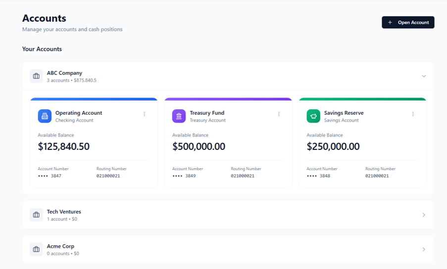Click Operating Account routing number 021000021
The height and width of the screenshot is (269, 447).
108,176
